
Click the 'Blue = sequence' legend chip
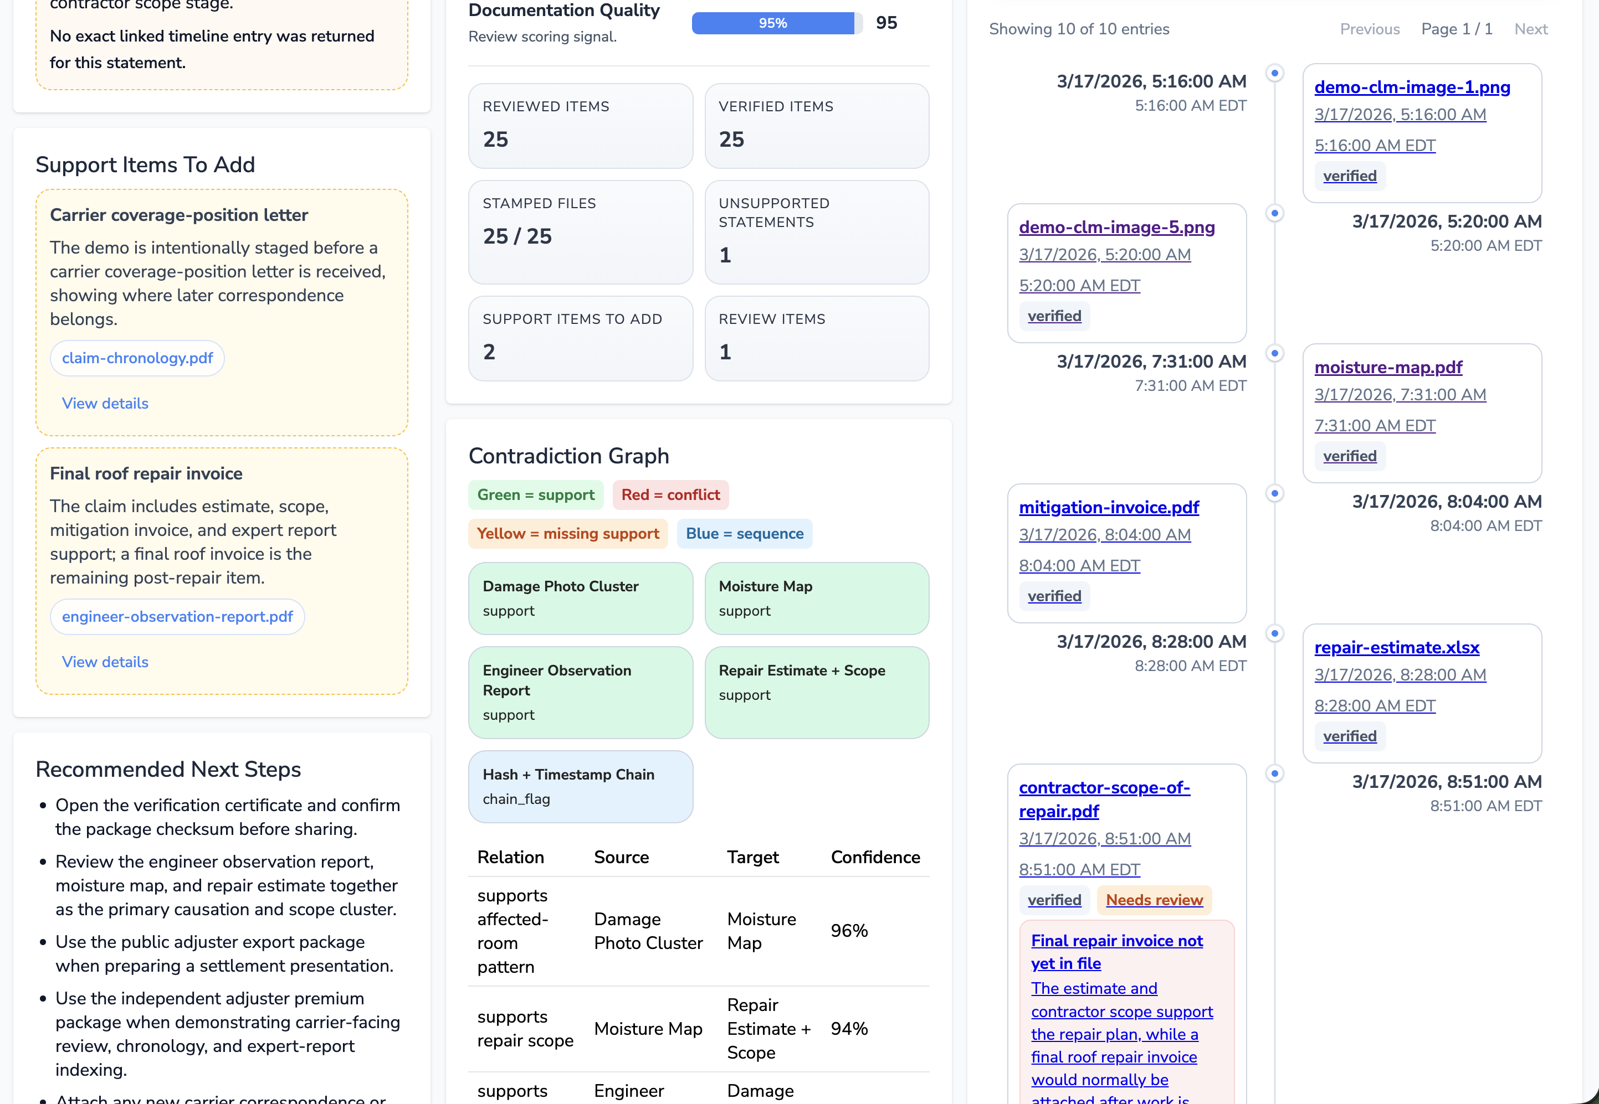pyautogui.click(x=744, y=533)
